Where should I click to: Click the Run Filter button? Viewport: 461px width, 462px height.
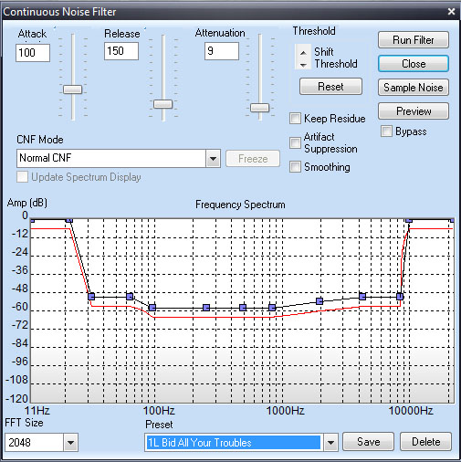(414, 40)
